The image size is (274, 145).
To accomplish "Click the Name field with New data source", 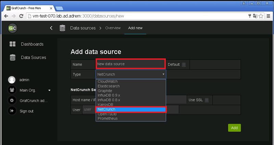I will tap(130, 64).
